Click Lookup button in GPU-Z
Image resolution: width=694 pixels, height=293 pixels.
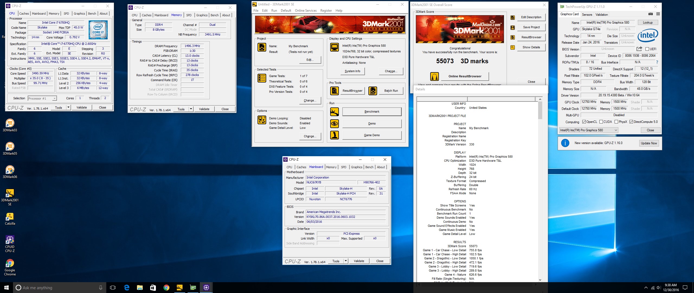coord(648,23)
